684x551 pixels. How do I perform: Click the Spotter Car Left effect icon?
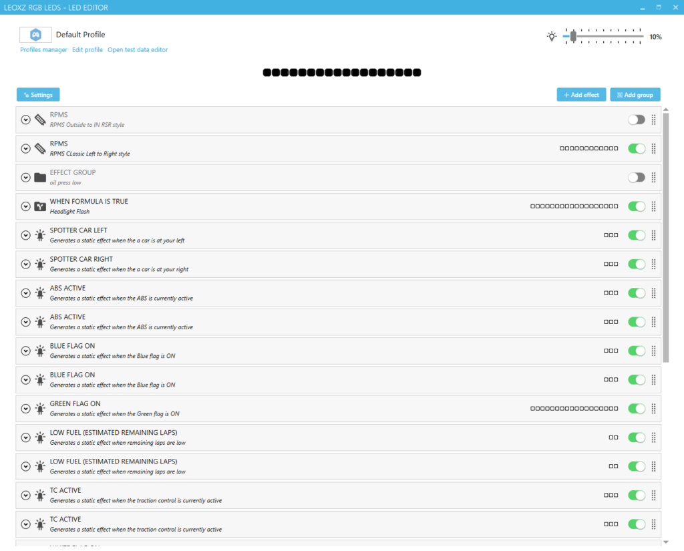point(40,235)
